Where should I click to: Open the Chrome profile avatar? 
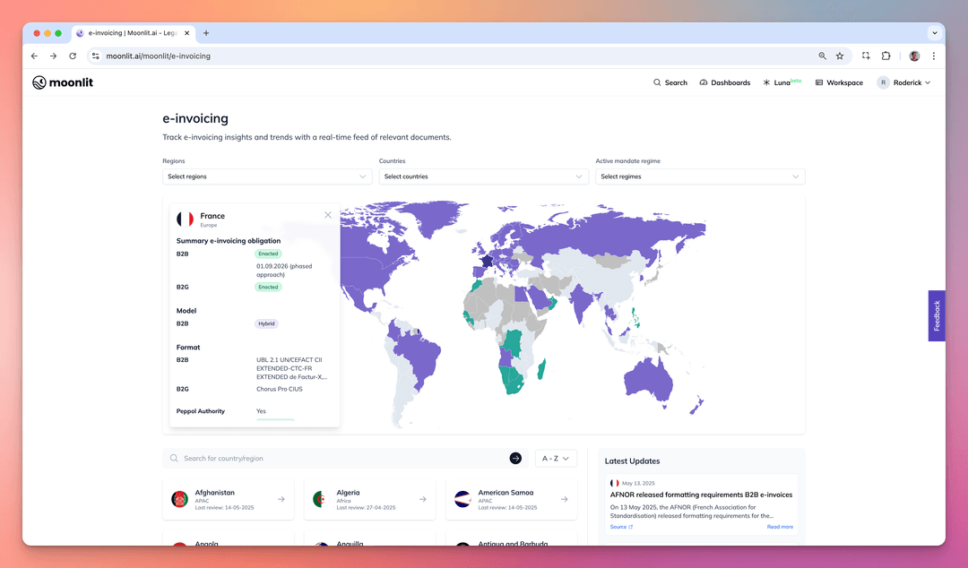pos(914,56)
